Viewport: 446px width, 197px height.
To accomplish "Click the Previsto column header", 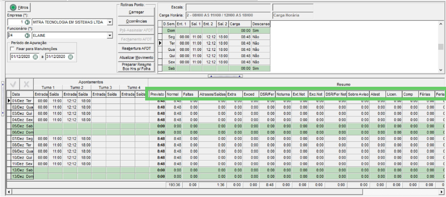I will (x=157, y=94).
